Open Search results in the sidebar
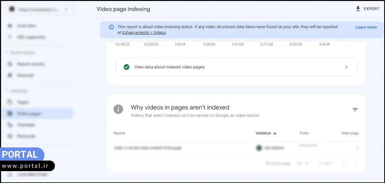 click(x=30, y=64)
